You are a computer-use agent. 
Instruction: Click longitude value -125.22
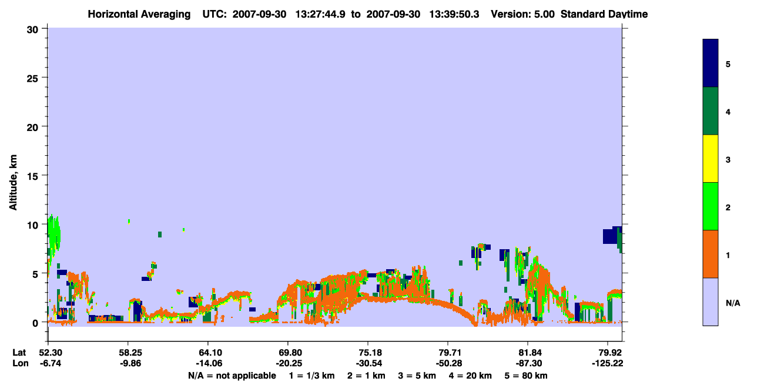pos(608,363)
